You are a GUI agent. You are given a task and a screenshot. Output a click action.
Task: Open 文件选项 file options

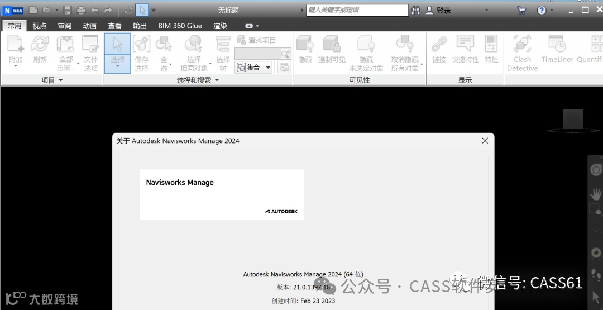coord(91,53)
